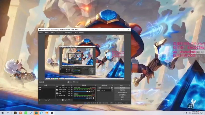Mute 桌面音频 with speaker icon
This screenshot has width=205, height=115.
[x=90, y=98]
